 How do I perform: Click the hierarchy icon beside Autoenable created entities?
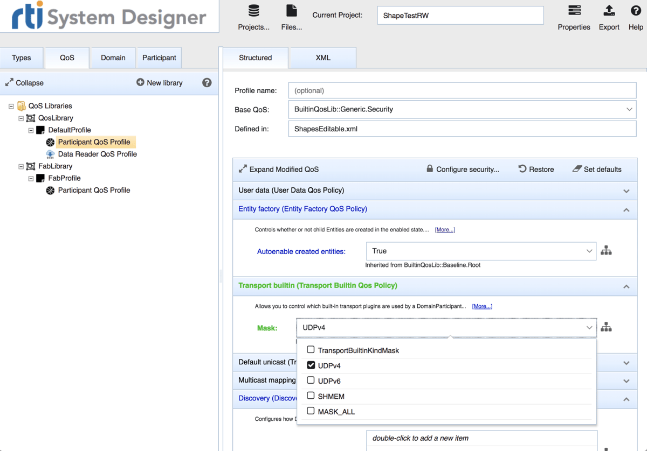606,250
